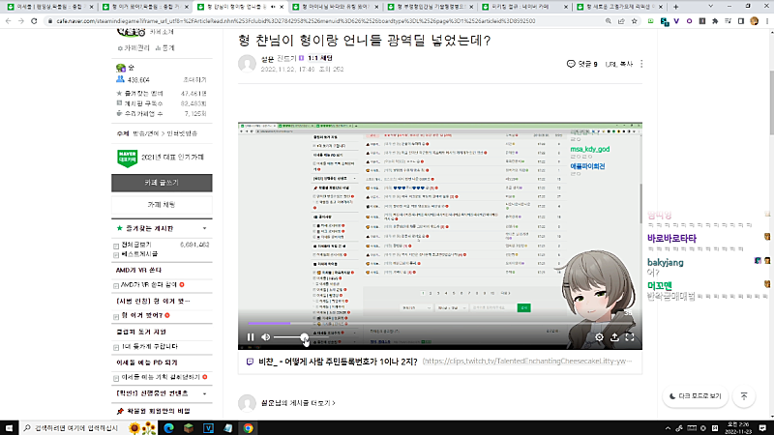Click the members count people icon
The height and width of the screenshot is (435, 774).
pyautogui.click(x=120, y=79)
